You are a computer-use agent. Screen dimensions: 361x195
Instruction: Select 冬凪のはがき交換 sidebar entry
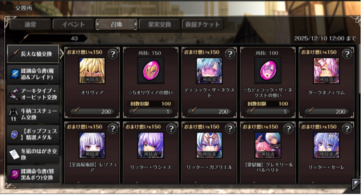tap(33, 154)
